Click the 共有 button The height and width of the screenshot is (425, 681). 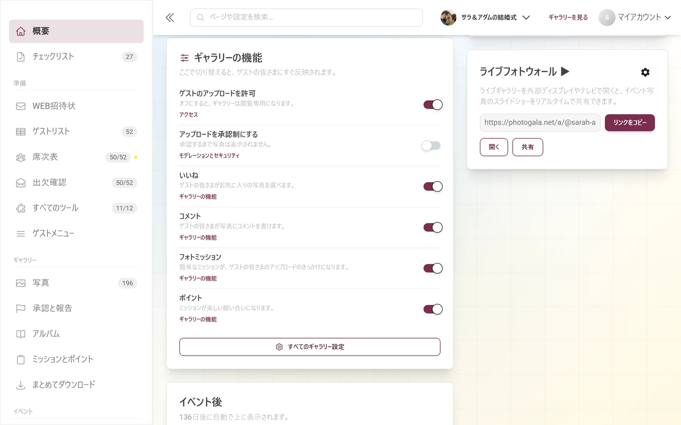pyautogui.click(x=528, y=147)
